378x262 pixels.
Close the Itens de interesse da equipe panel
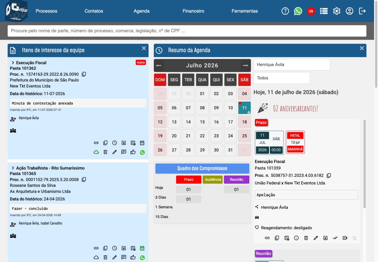(x=144, y=48)
